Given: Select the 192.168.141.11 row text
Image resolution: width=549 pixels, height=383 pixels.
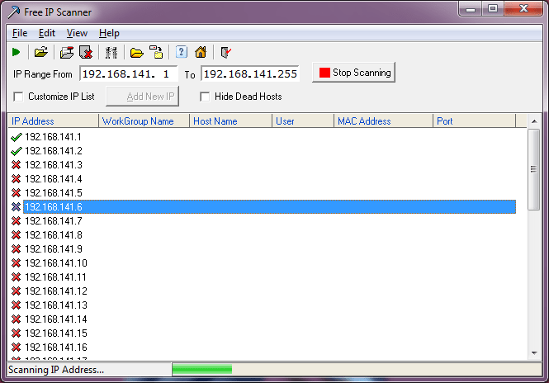Looking at the screenshot, I should pyautogui.click(x=55, y=277).
